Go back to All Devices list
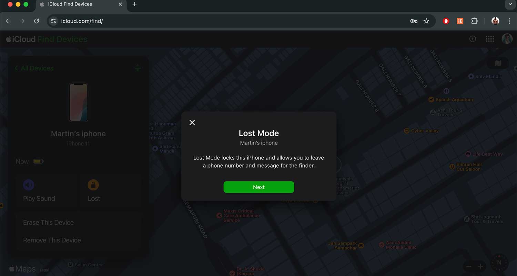517x276 pixels. click(x=34, y=68)
